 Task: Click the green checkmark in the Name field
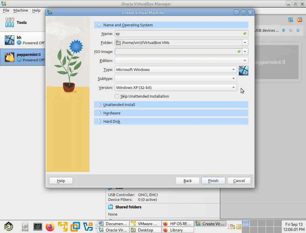click(x=245, y=34)
